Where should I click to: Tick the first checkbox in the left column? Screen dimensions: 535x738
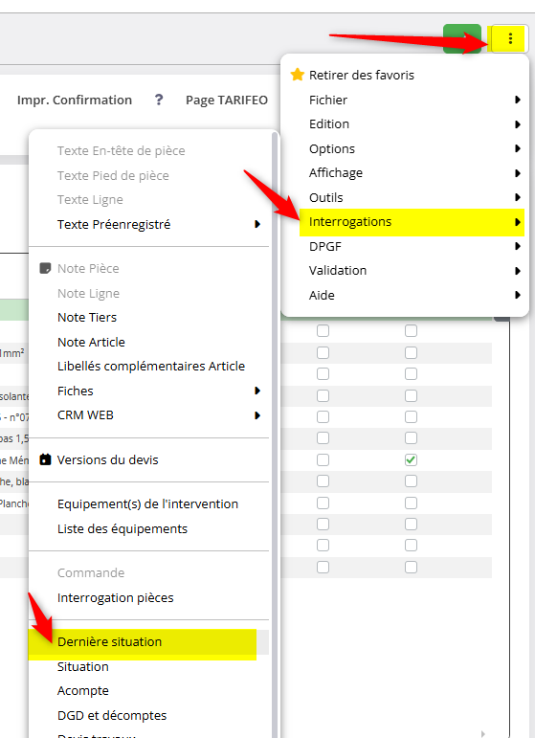point(323,331)
